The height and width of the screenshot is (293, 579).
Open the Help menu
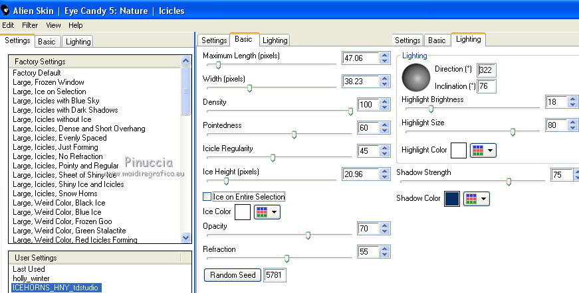pos(75,25)
